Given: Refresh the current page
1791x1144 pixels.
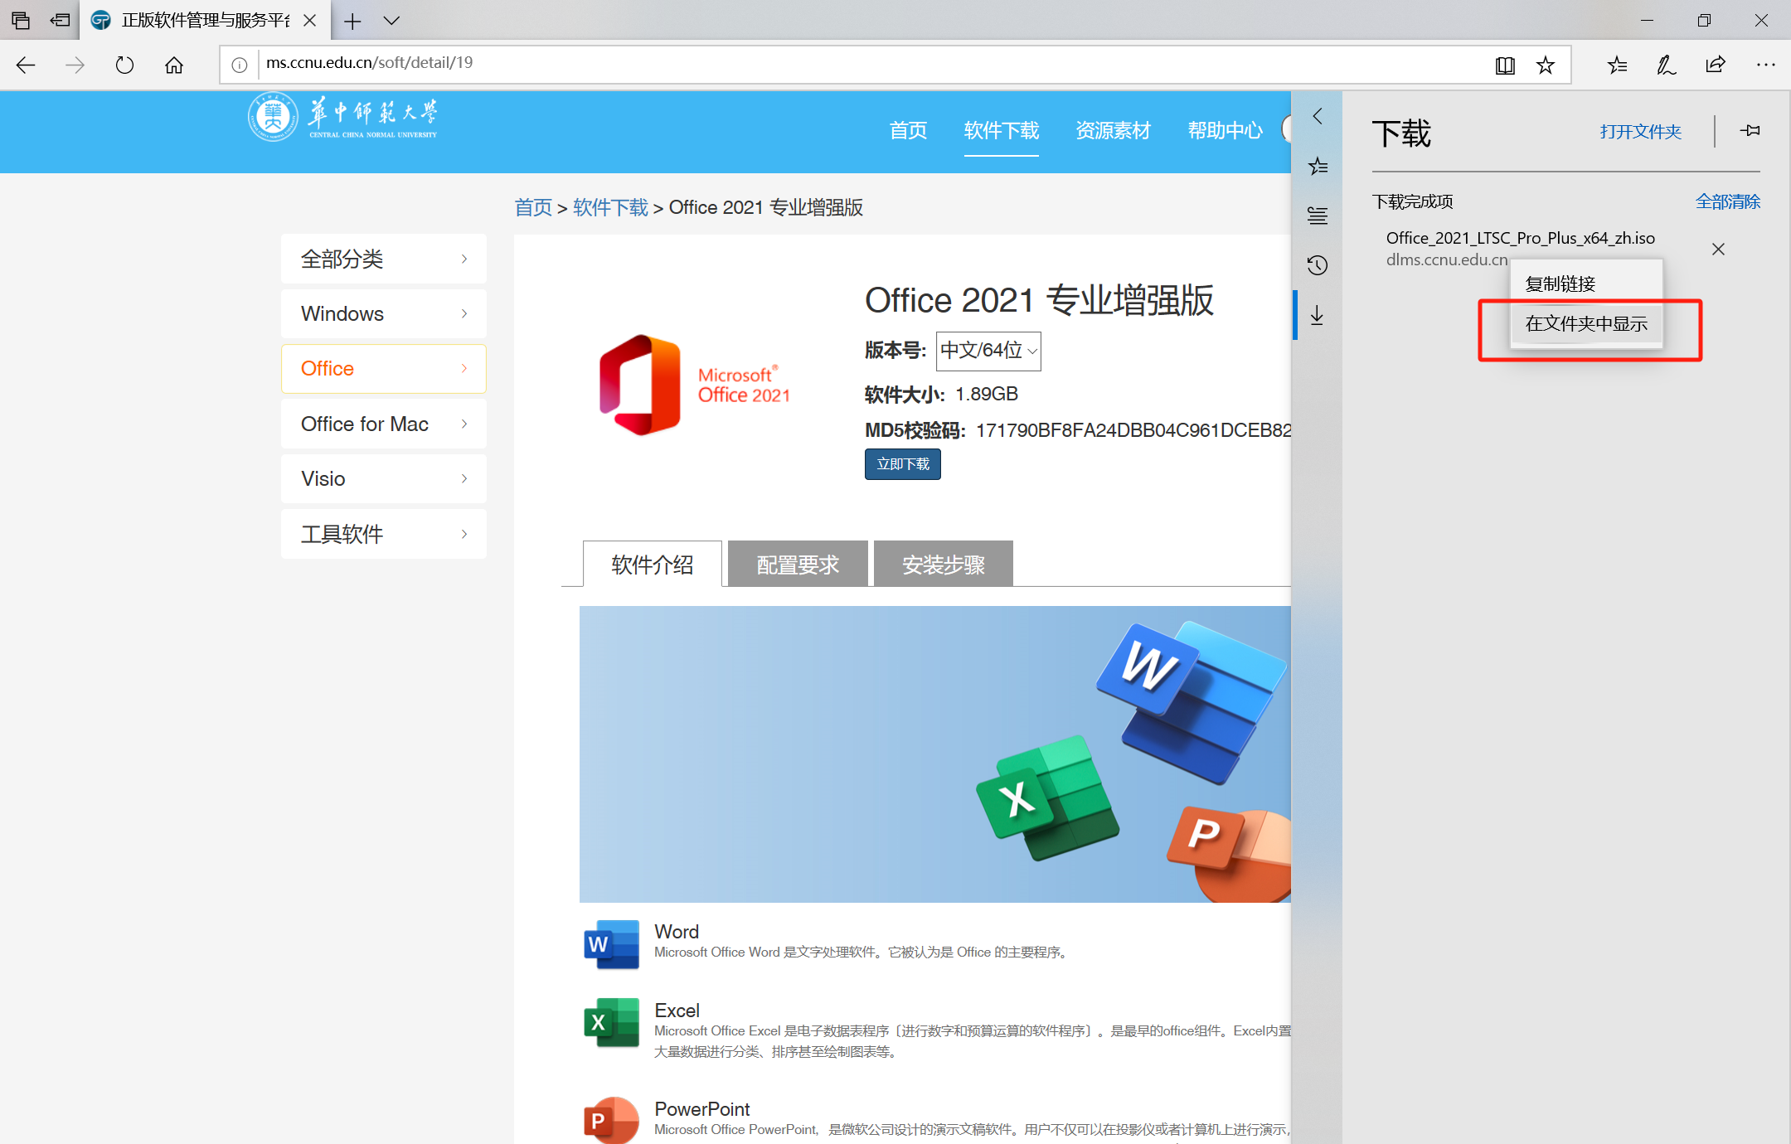Looking at the screenshot, I should coord(124,65).
